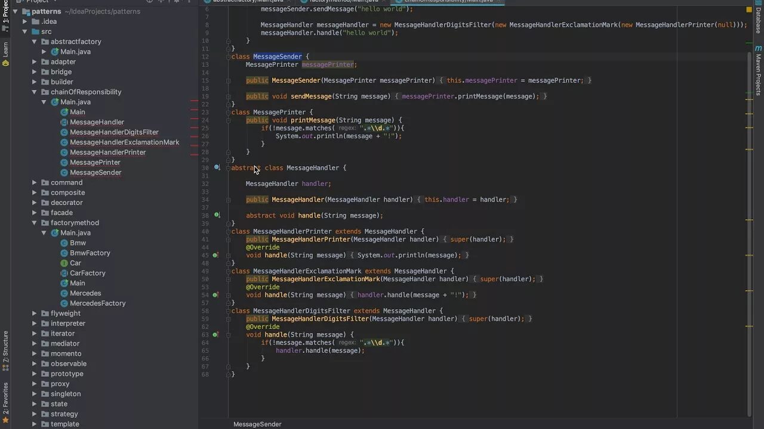
Task: Click the decorator package folder icon
Action: 45,203
